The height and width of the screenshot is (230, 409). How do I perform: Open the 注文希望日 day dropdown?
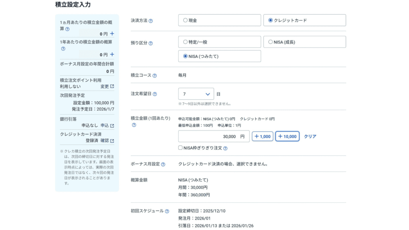coord(196,94)
